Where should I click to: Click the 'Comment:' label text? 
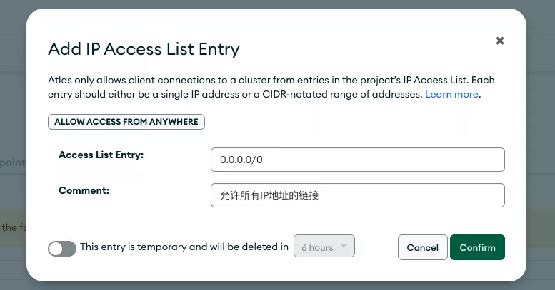click(84, 190)
